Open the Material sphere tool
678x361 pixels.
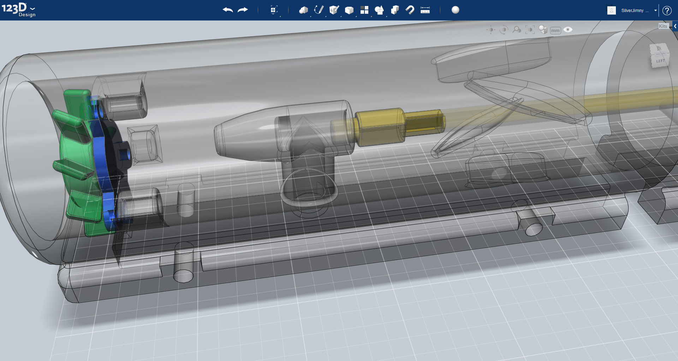tap(456, 10)
